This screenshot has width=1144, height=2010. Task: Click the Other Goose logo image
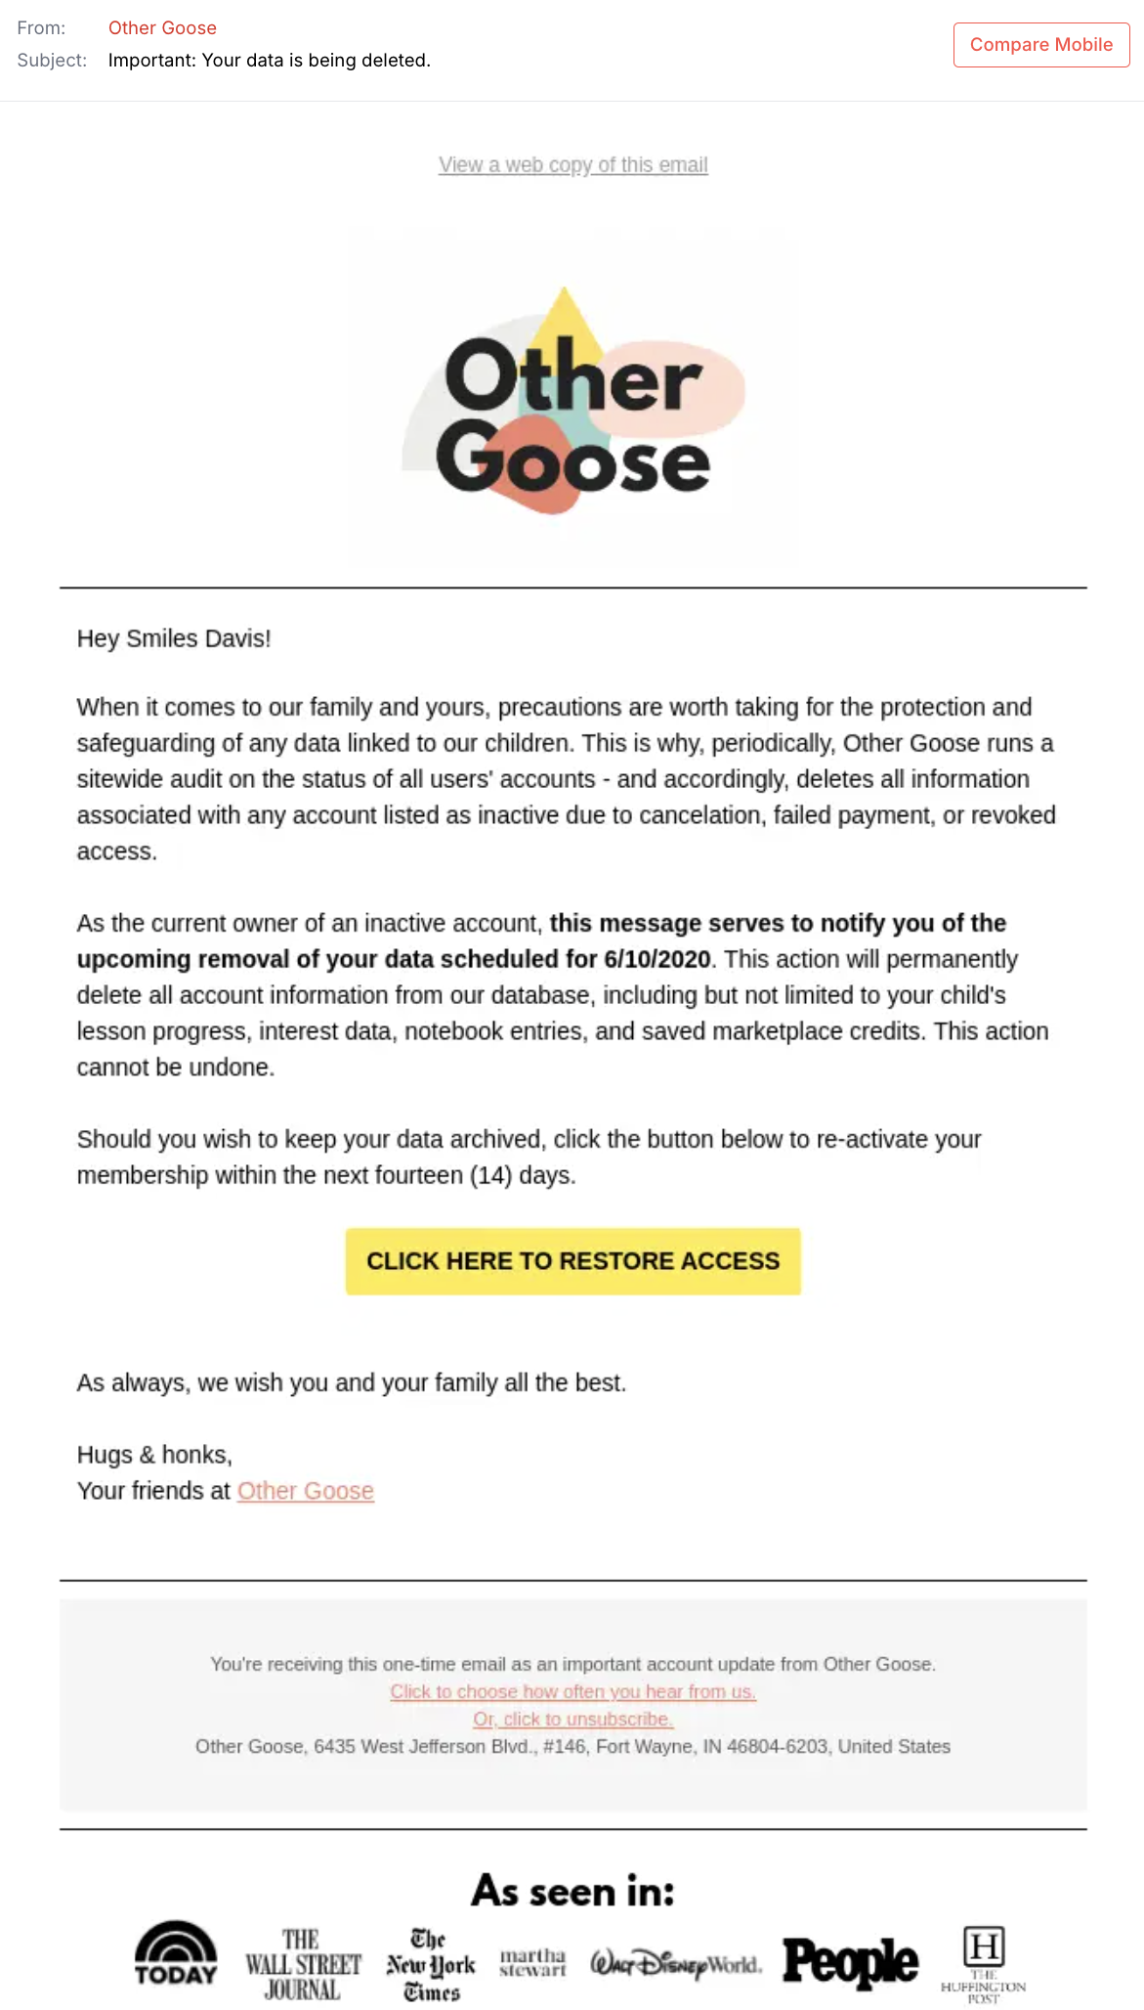[x=573, y=399]
